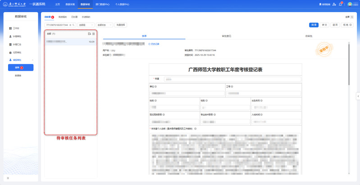360x185 pixels.
Task: Open the 全部组 dropdown filter
Action: 86,25
